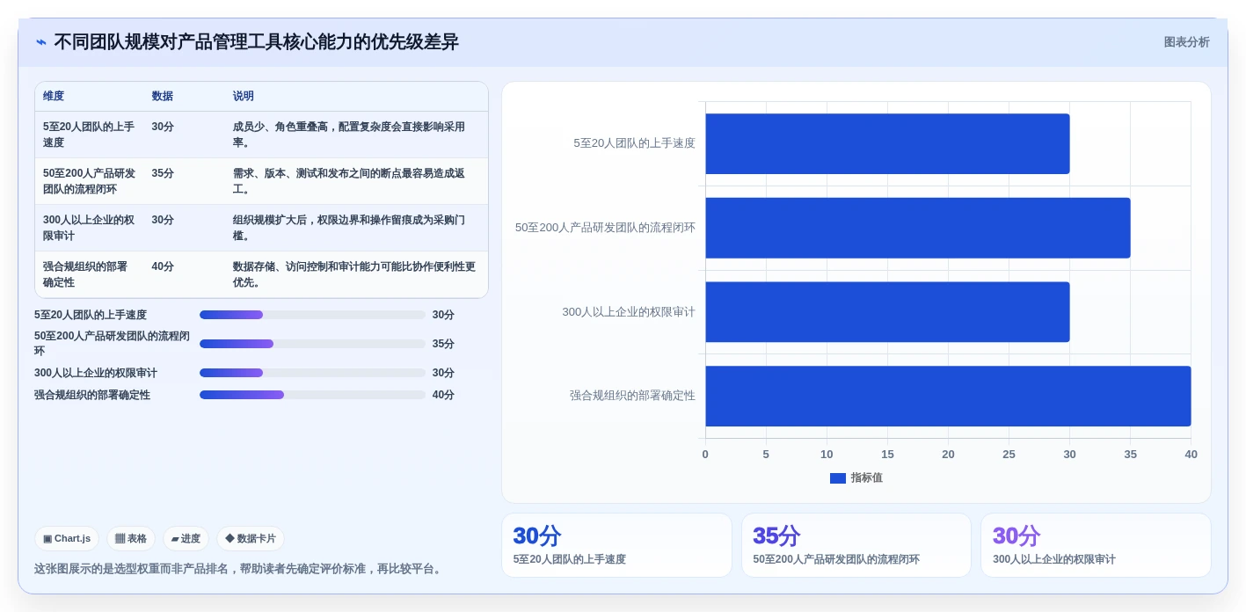This screenshot has height=612, width=1246.
Task: Click progress bar for 50至200人产品研发团队的流程闭环
Action: coord(312,344)
